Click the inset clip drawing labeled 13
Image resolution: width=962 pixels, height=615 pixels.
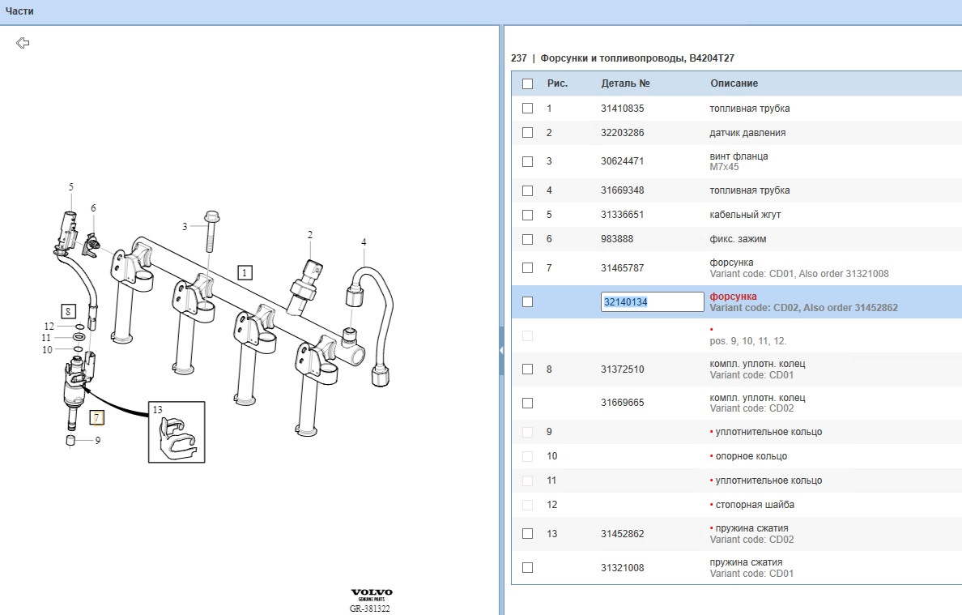[177, 432]
